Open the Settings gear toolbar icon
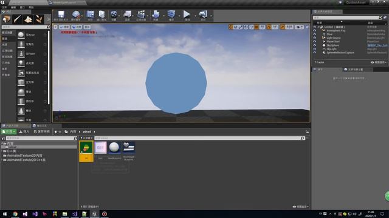This screenshot has height=218, width=389. (x=114, y=15)
